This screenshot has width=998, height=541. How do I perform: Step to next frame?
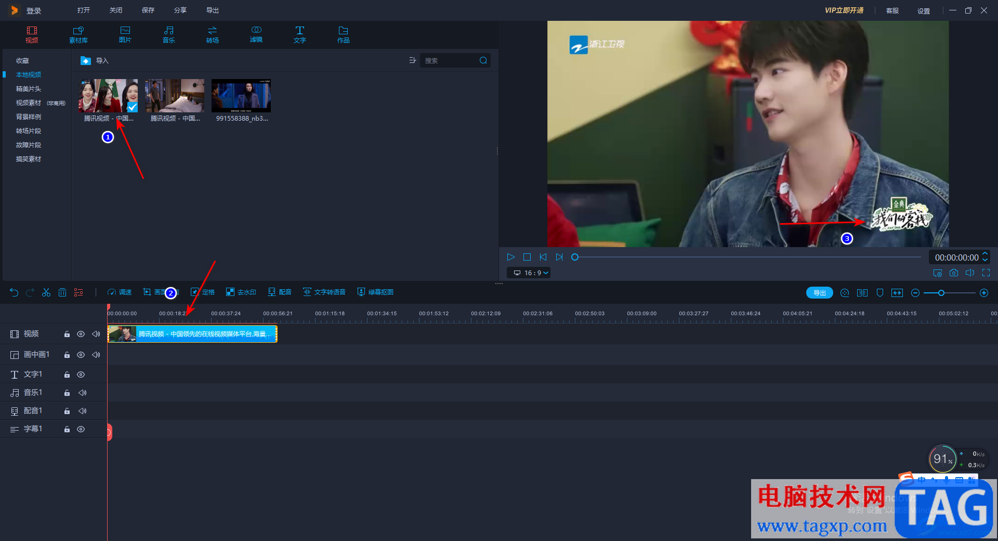(559, 257)
